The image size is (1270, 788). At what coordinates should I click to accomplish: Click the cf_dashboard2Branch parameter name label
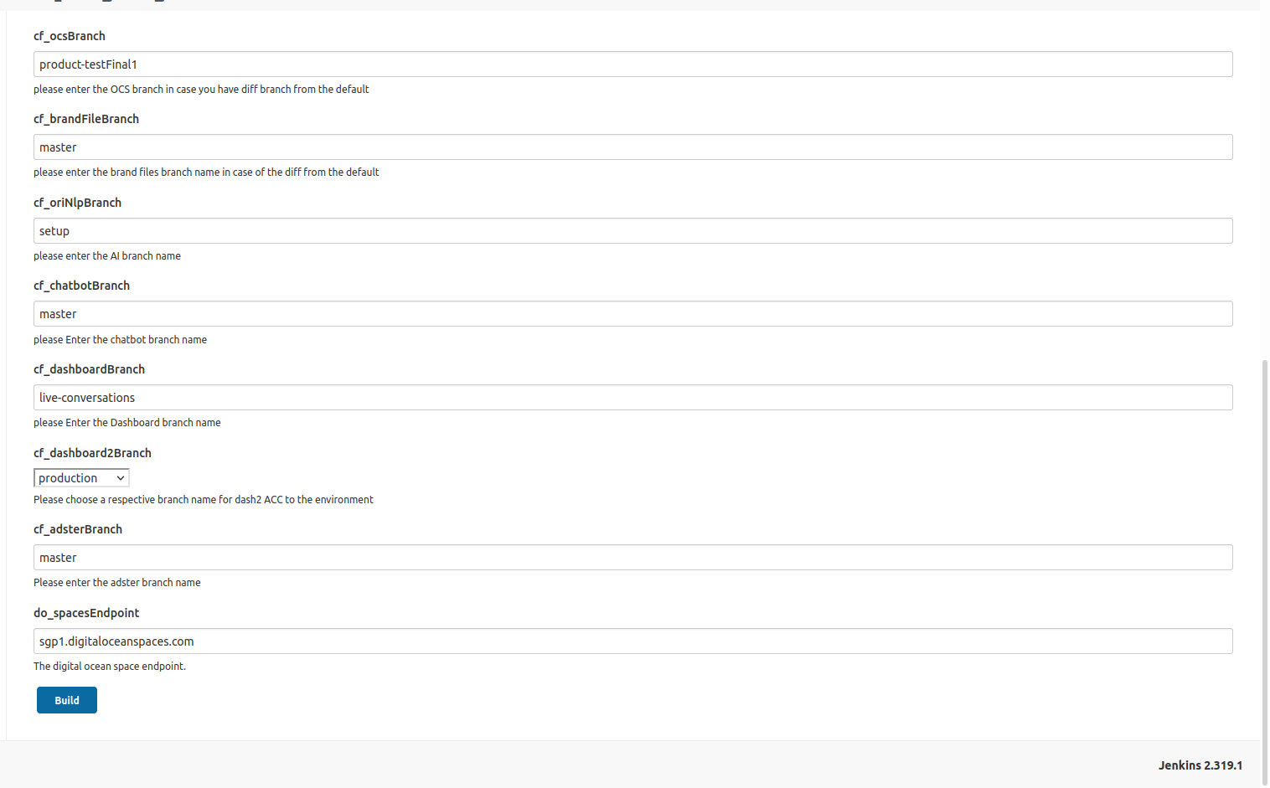point(92,453)
